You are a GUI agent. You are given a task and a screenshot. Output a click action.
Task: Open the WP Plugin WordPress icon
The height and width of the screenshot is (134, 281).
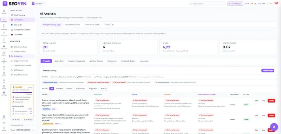[x=4, y=93]
